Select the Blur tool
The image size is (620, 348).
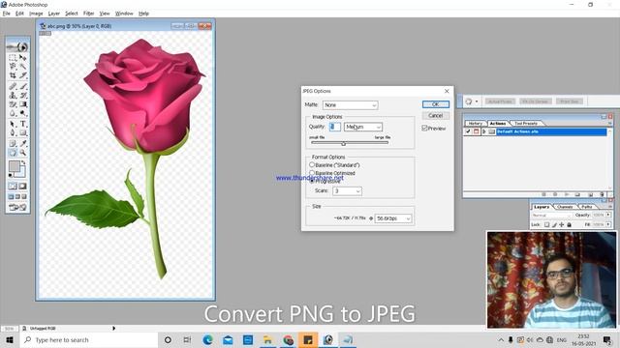13,113
